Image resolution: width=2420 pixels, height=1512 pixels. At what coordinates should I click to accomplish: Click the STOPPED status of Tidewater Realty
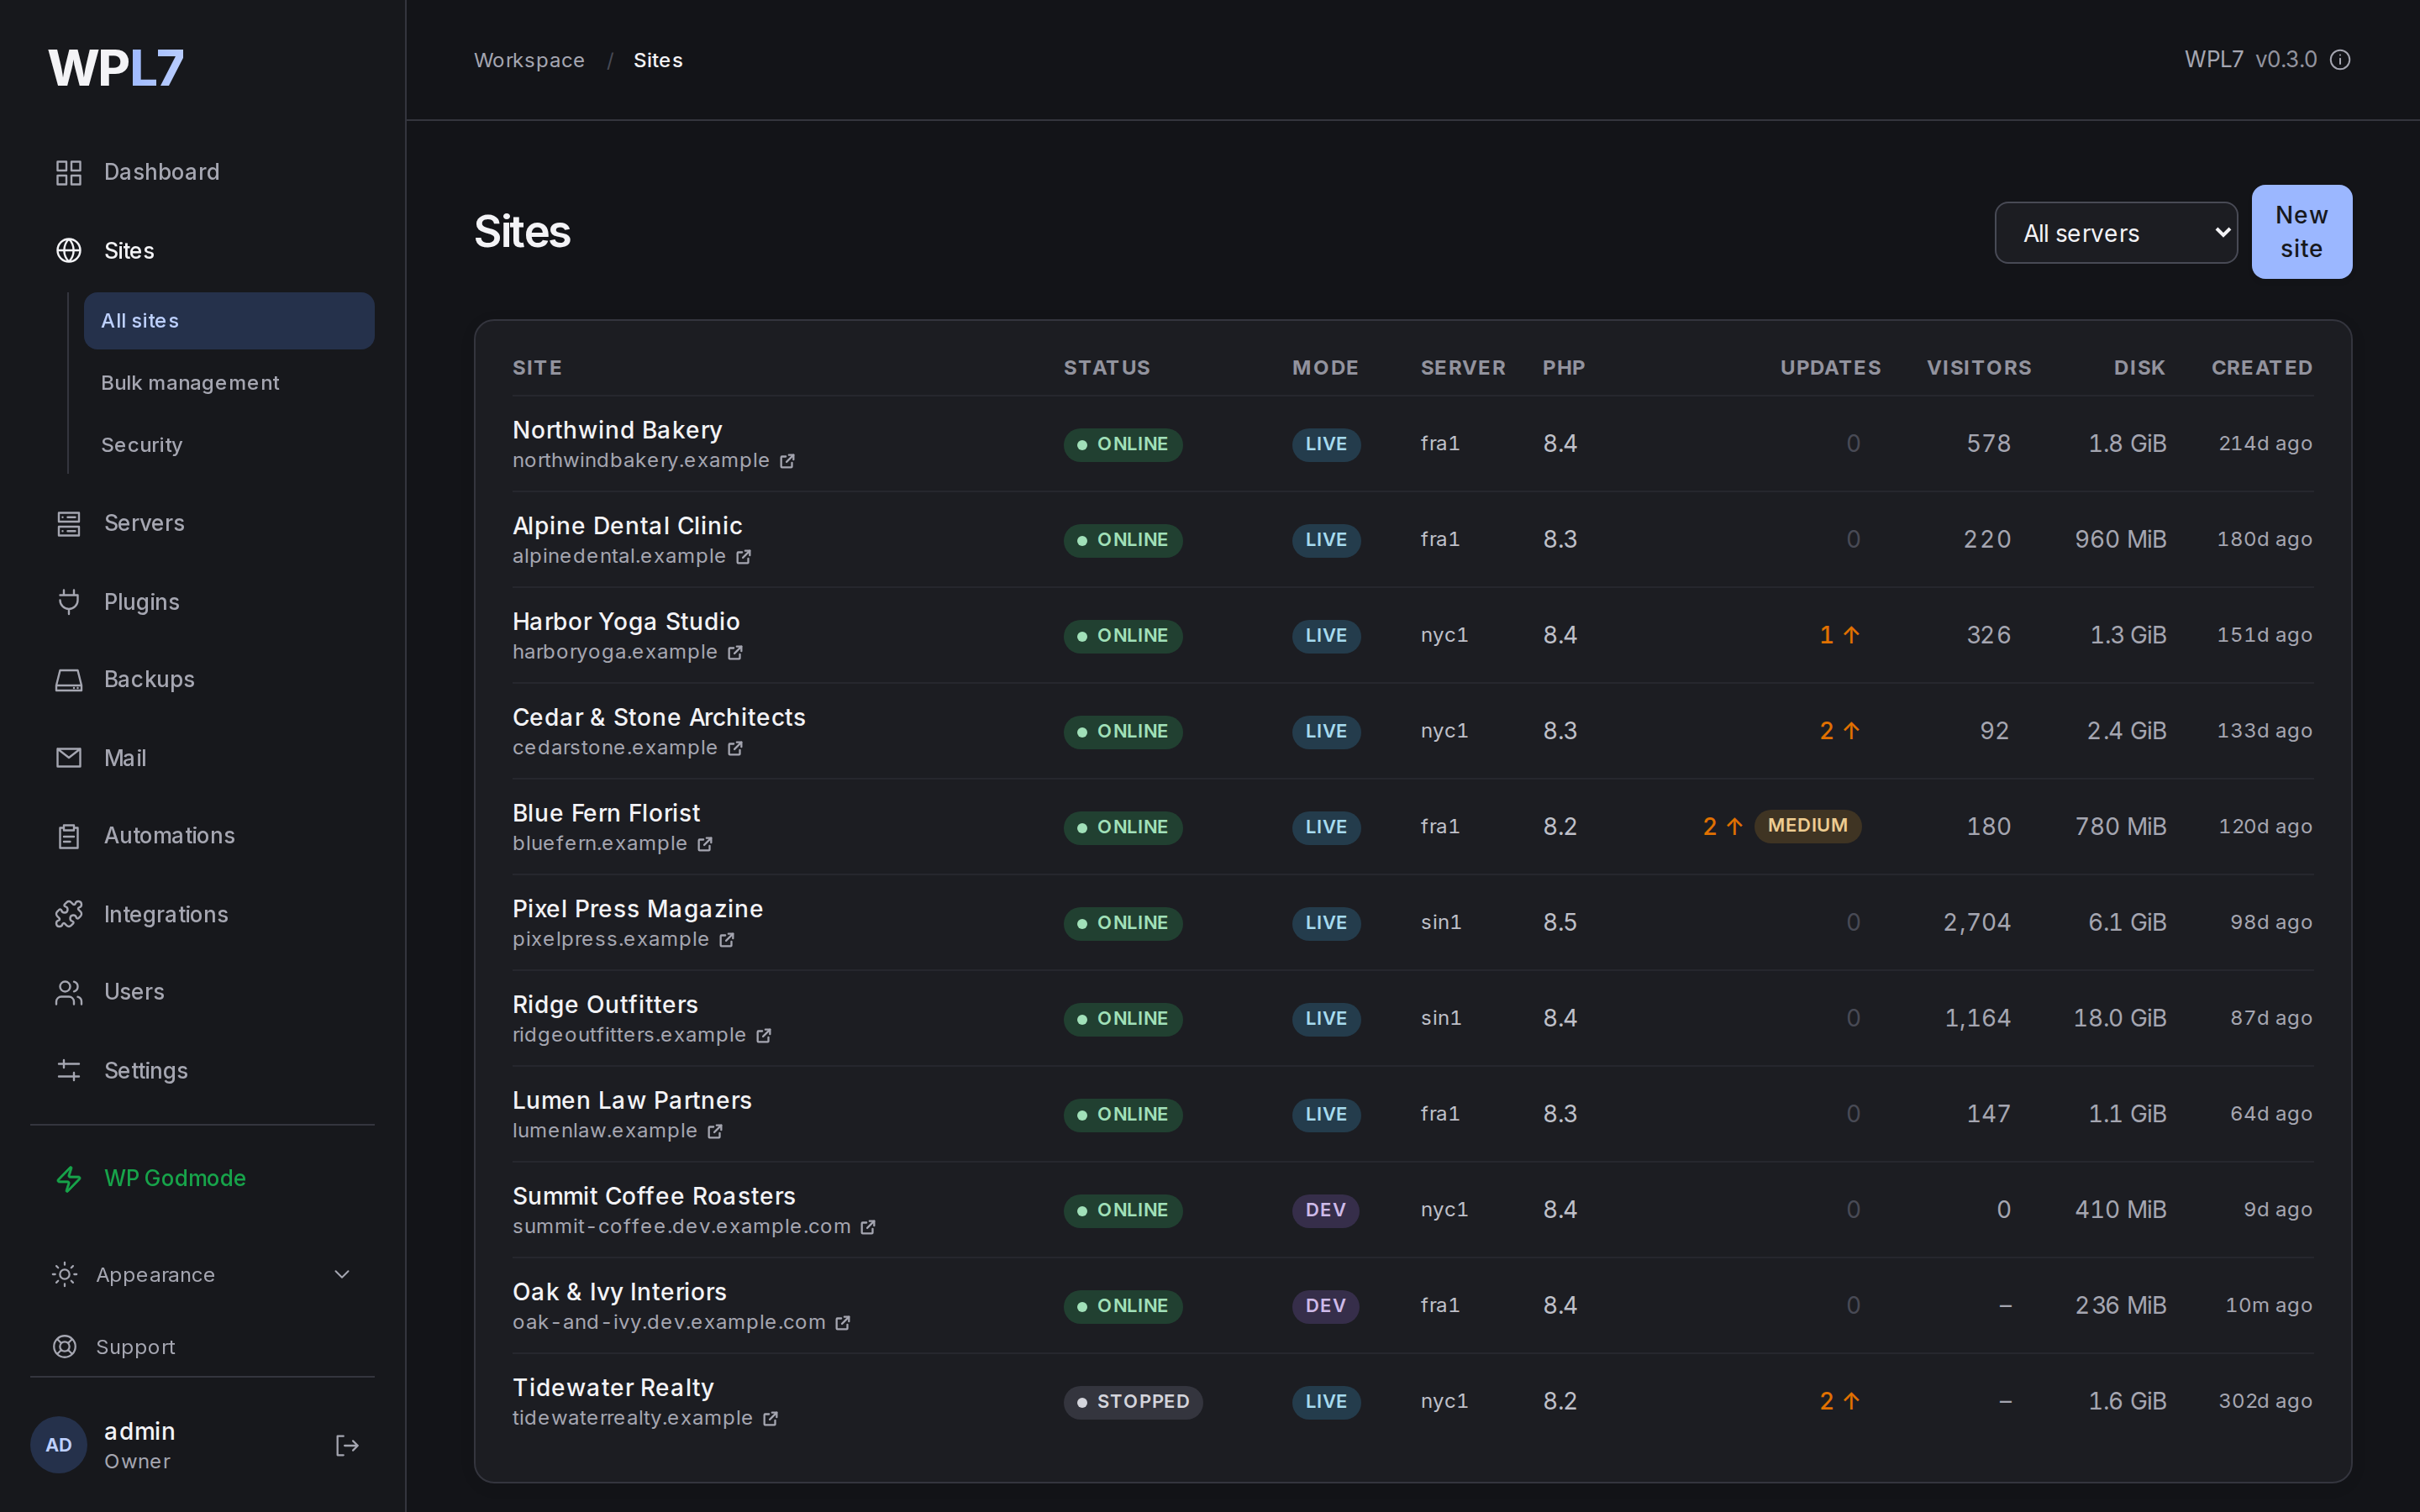(x=1133, y=1402)
